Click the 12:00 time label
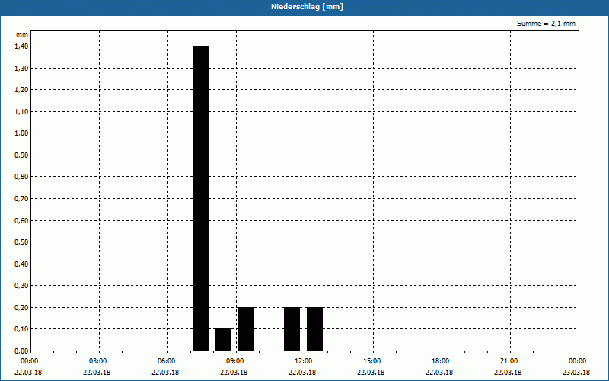 pyautogui.click(x=303, y=361)
